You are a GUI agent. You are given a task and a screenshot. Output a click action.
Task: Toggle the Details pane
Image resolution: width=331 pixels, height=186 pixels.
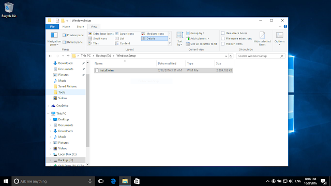click(72, 42)
